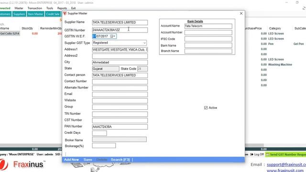The image size is (306, 172).
Task: Click the Search [F3] button
Action: tap(120, 160)
